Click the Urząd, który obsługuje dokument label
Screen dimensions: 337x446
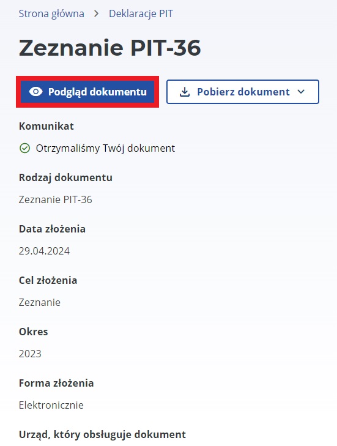tap(102, 434)
